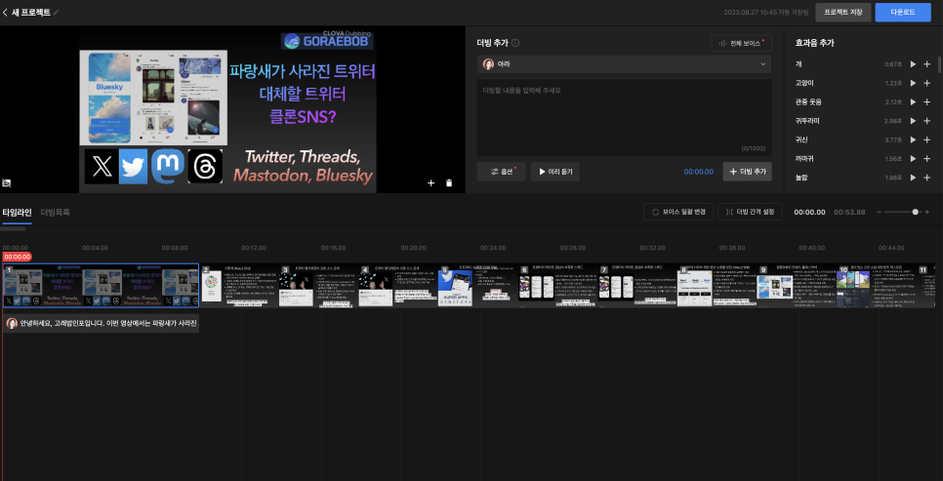
Task: Add the 까마귀 sound effect
Action: (x=926, y=159)
